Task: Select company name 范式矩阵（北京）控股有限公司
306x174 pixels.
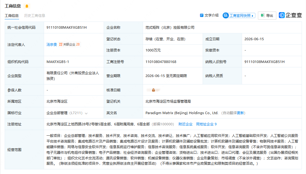Action: [x=170, y=27]
